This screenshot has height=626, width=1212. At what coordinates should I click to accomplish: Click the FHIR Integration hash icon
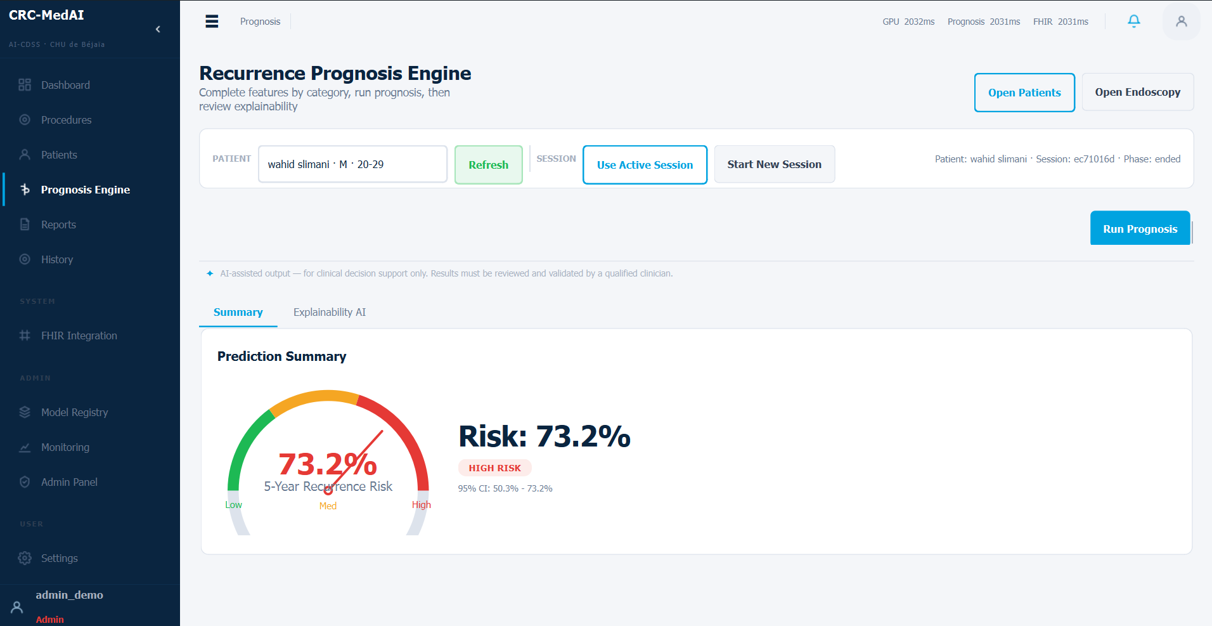[x=25, y=336]
